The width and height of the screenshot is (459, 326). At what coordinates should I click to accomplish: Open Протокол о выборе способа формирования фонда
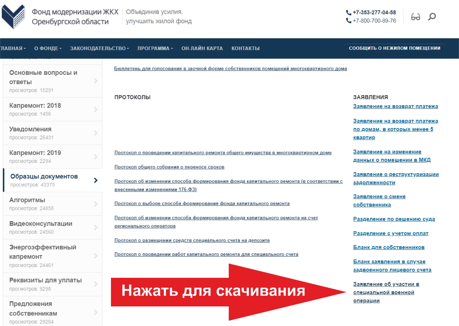(202, 204)
